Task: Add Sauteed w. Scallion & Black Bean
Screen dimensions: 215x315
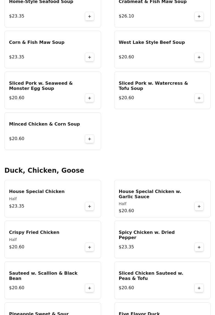Action: point(90,288)
